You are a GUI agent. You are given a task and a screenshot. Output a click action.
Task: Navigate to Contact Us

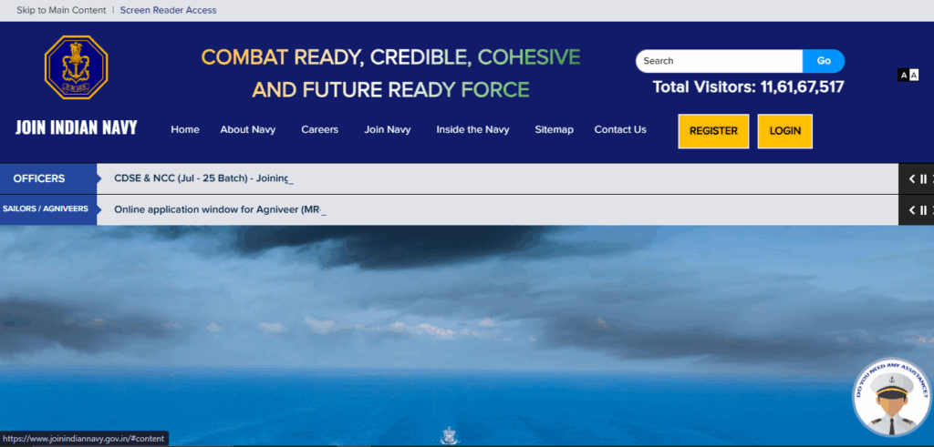pos(619,130)
